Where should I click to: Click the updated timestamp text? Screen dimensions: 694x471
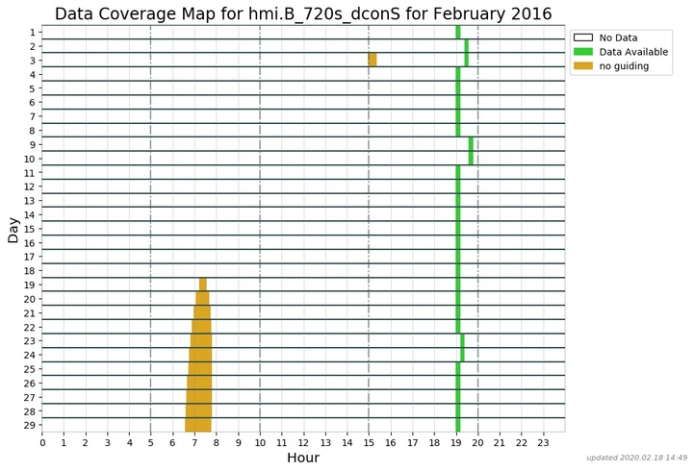pyautogui.click(x=636, y=458)
